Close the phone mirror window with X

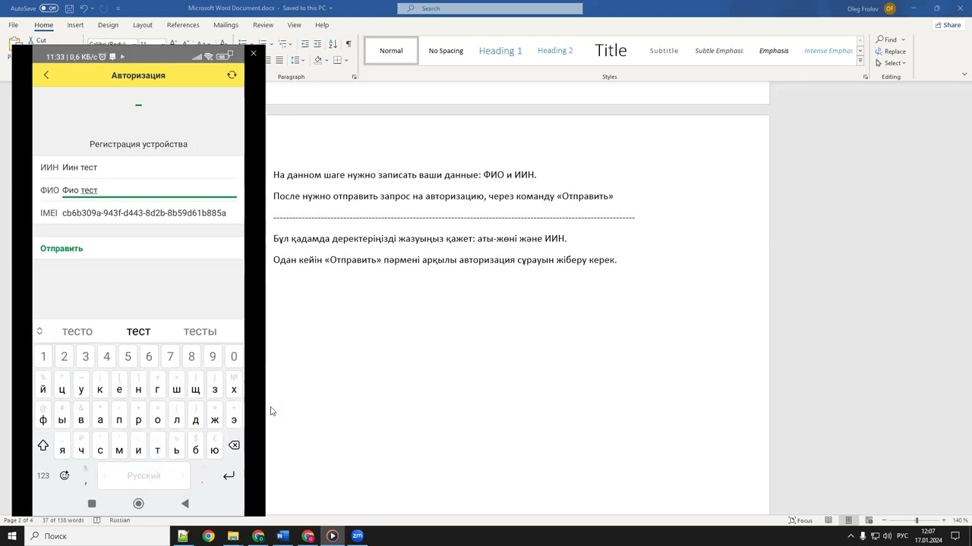254,54
